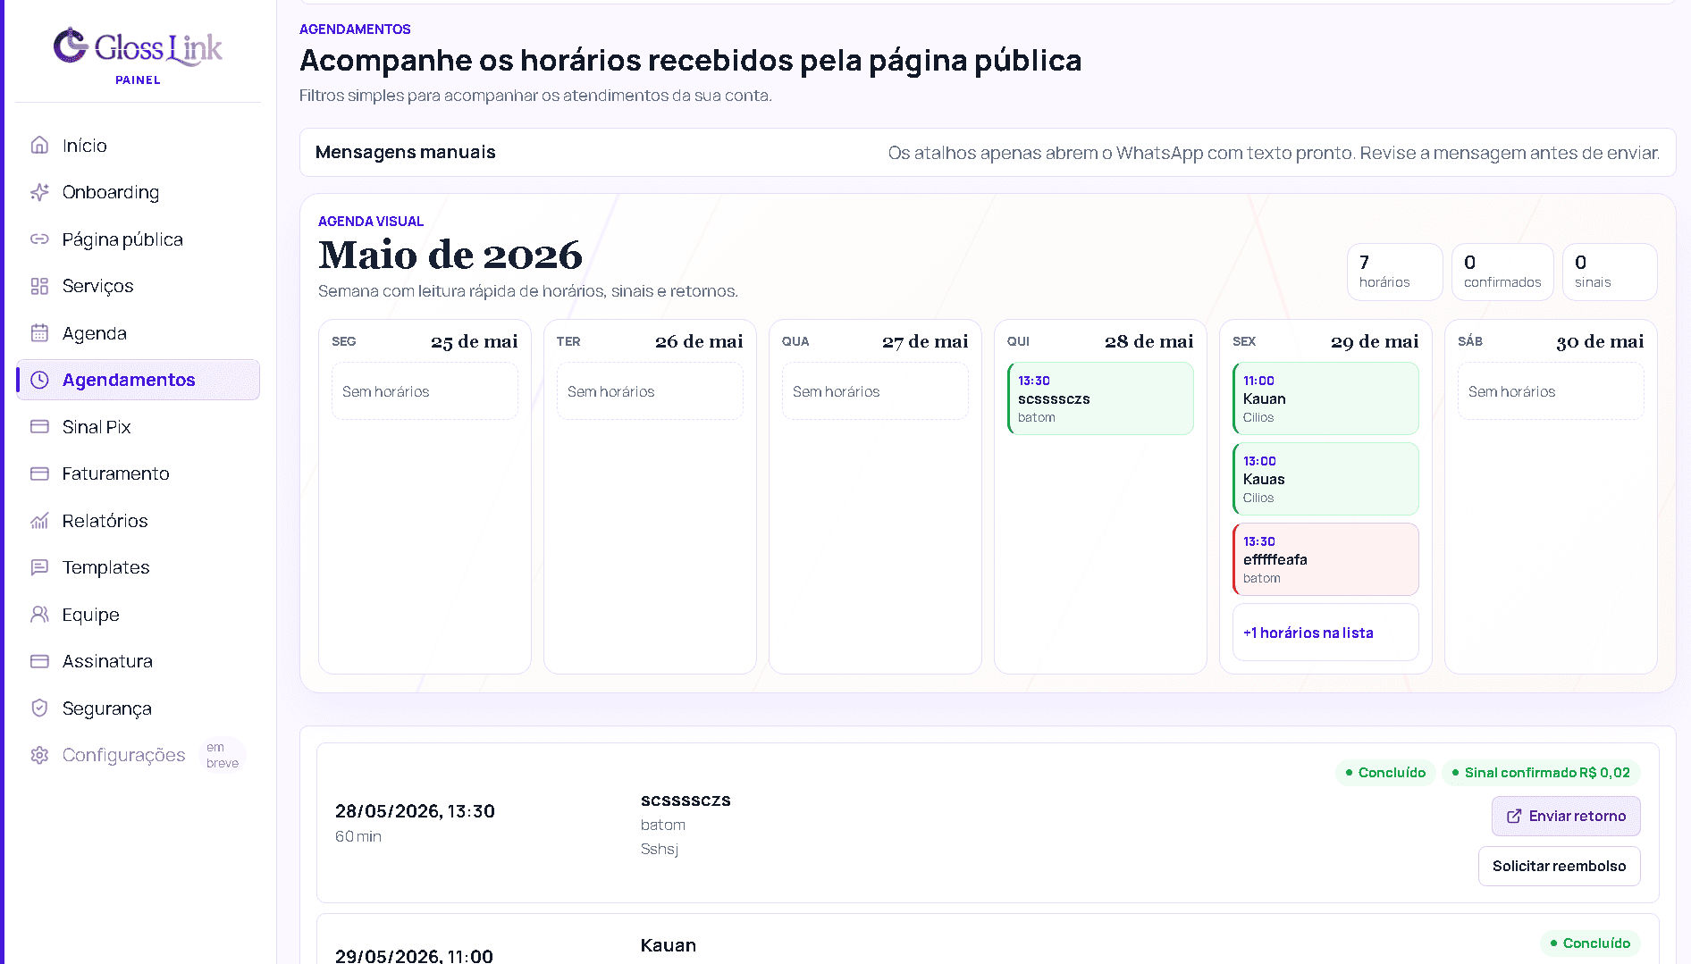Open Assinatura subscription page
1691x964 pixels.
pyautogui.click(x=138, y=661)
